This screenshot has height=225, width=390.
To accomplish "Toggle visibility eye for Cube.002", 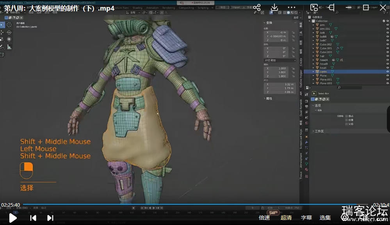I will [x=388, y=44].
